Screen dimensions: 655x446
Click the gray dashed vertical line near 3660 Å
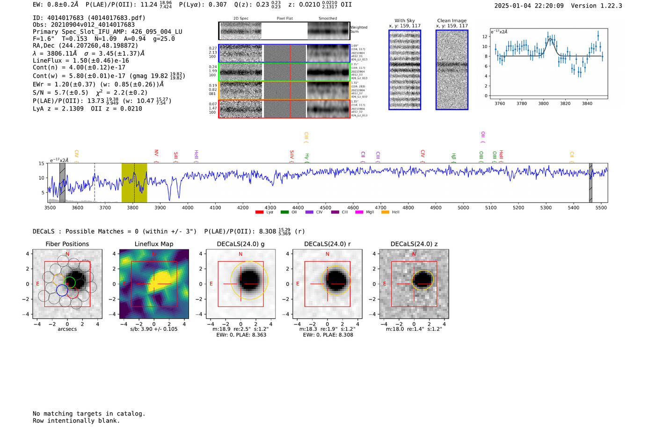coord(95,183)
